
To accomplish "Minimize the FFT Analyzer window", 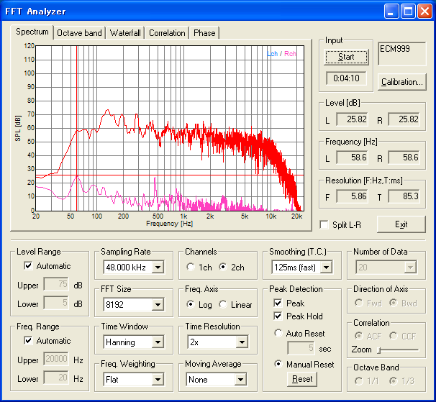I will (391, 12).
